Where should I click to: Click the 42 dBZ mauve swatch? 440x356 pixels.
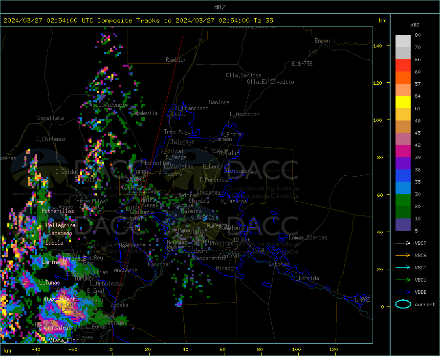(x=403, y=139)
